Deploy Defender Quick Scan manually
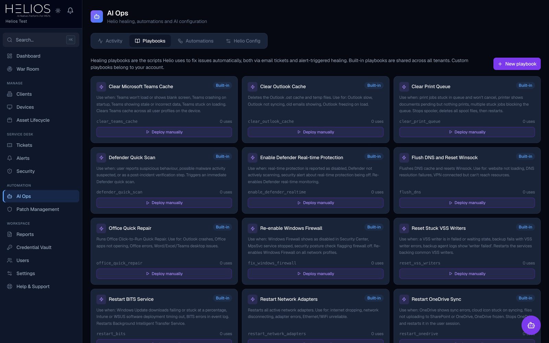Viewport: 549px width, 343px height. coord(164,203)
